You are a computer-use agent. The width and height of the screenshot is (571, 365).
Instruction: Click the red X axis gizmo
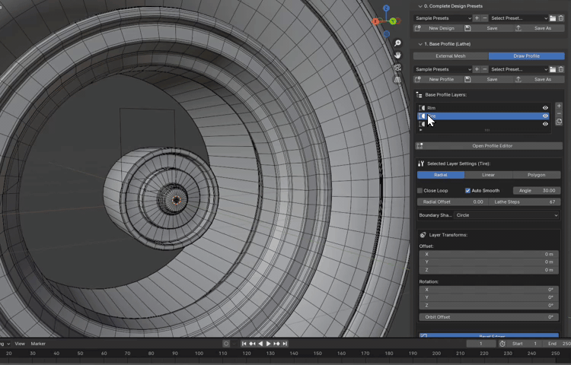(x=375, y=21)
